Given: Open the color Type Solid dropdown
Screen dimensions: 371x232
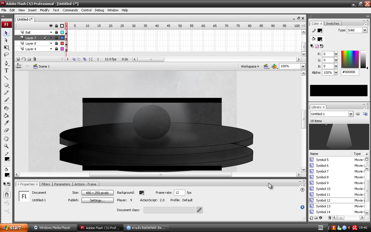Looking at the screenshot, I should pos(365,30).
